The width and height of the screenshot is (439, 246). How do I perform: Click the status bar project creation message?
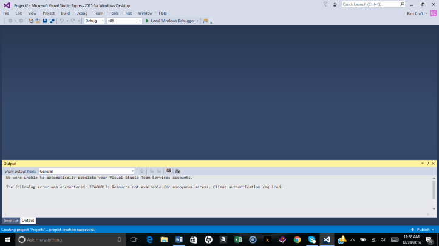(48, 230)
